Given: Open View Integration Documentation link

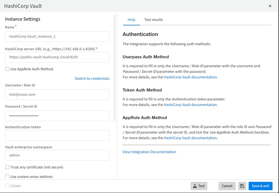Looking at the screenshot, I should tap(149, 152).
